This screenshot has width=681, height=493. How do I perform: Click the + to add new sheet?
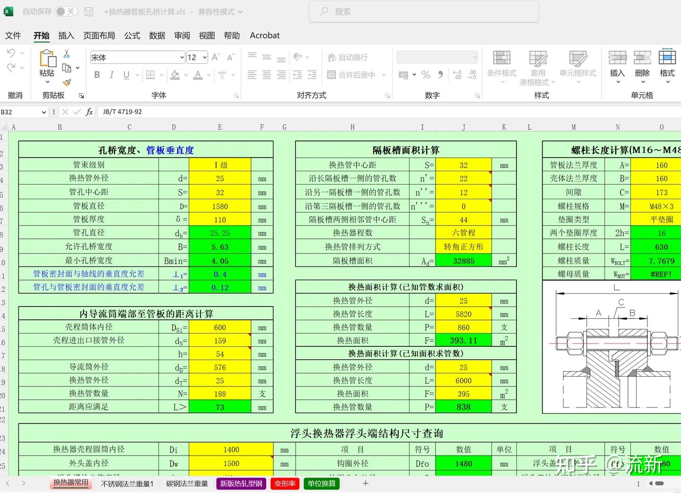click(x=366, y=484)
